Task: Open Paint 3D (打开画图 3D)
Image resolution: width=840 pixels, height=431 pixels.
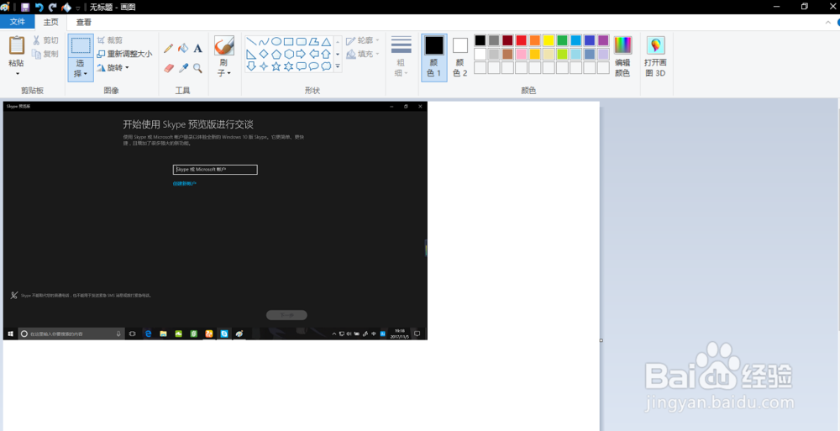Action: 656,57
